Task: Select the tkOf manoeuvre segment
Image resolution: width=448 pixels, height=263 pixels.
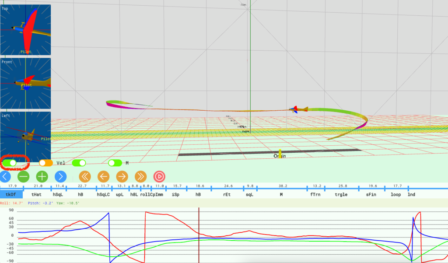Action: tap(11, 194)
